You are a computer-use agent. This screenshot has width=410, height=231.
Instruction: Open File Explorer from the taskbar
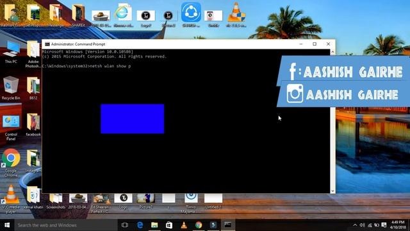point(154,225)
